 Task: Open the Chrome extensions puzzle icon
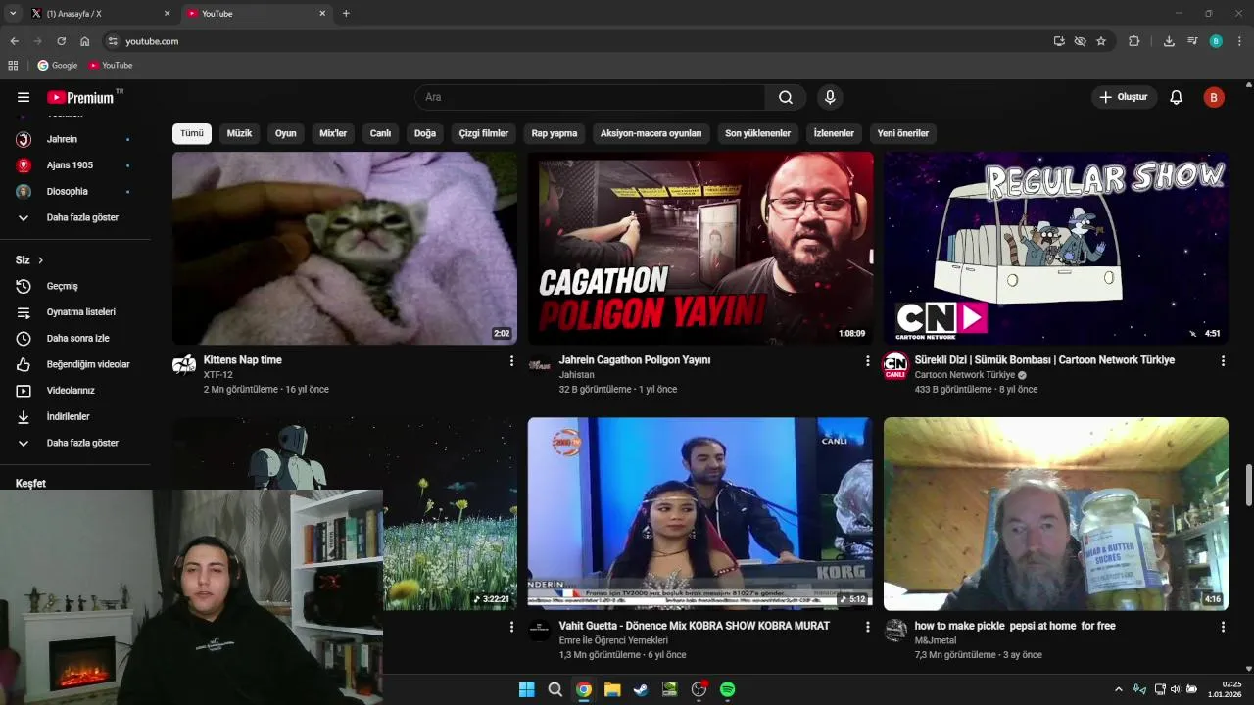[1134, 41]
